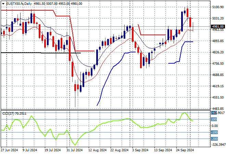The height and width of the screenshot is (154, 226).
Task: Click the -326.3947 CCI scale minimum label
Action: [217, 144]
